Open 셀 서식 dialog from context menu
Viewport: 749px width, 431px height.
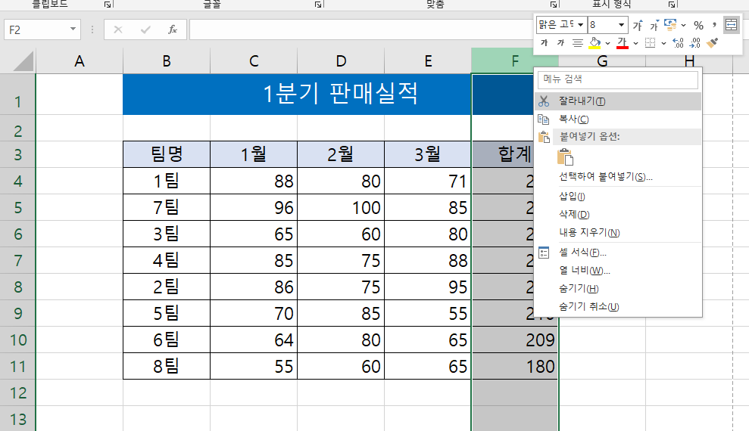[x=618, y=253]
